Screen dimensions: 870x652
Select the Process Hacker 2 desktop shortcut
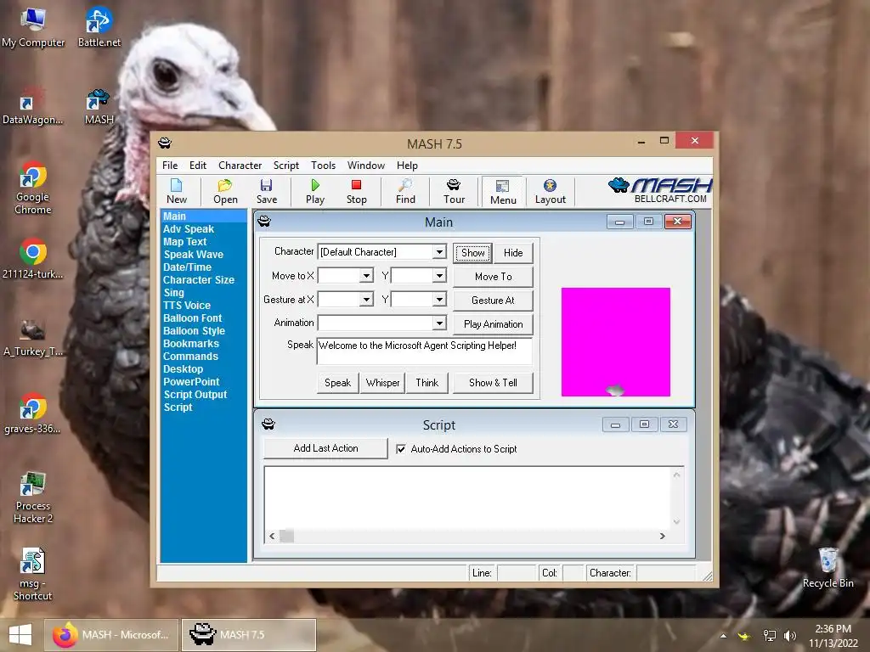pyautogui.click(x=32, y=497)
